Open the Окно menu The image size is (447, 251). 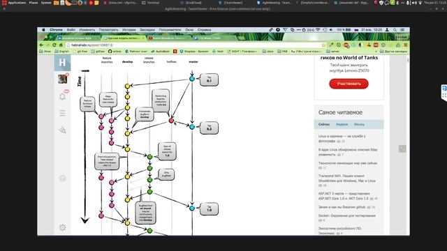(x=189, y=29)
